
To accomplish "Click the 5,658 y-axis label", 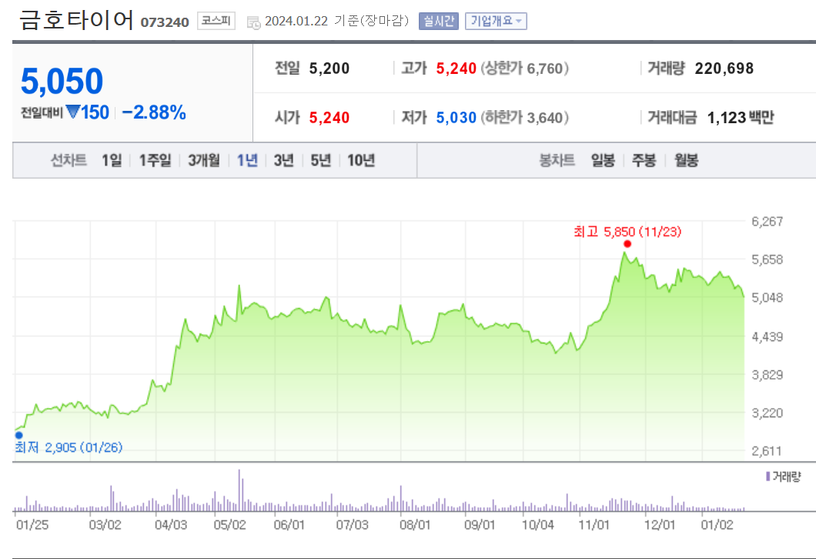I will pyautogui.click(x=767, y=259).
